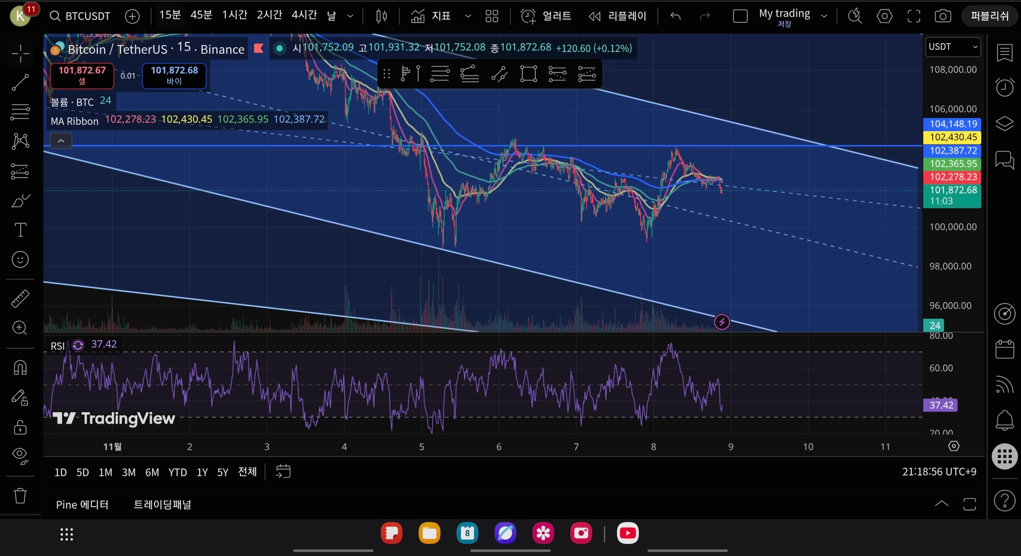Start bar 리플레이 replay mode
The image size is (1021, 556).
coord(617,16)
